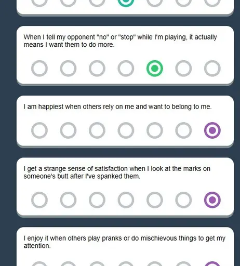The height and width of the screenshot is (266, 240).
Task: Select first radio for "others rely on me" question
Action: coord(39,130)
